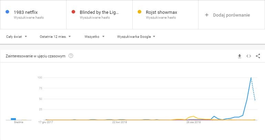265x140 pixels.
Task: Open the Wszystko category dropdown
Action: coord(94,37)
